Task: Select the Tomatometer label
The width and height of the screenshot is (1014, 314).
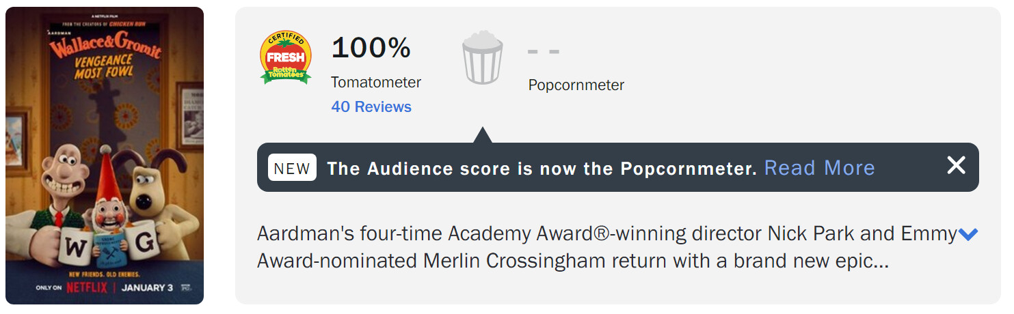Action: (376, 83)
